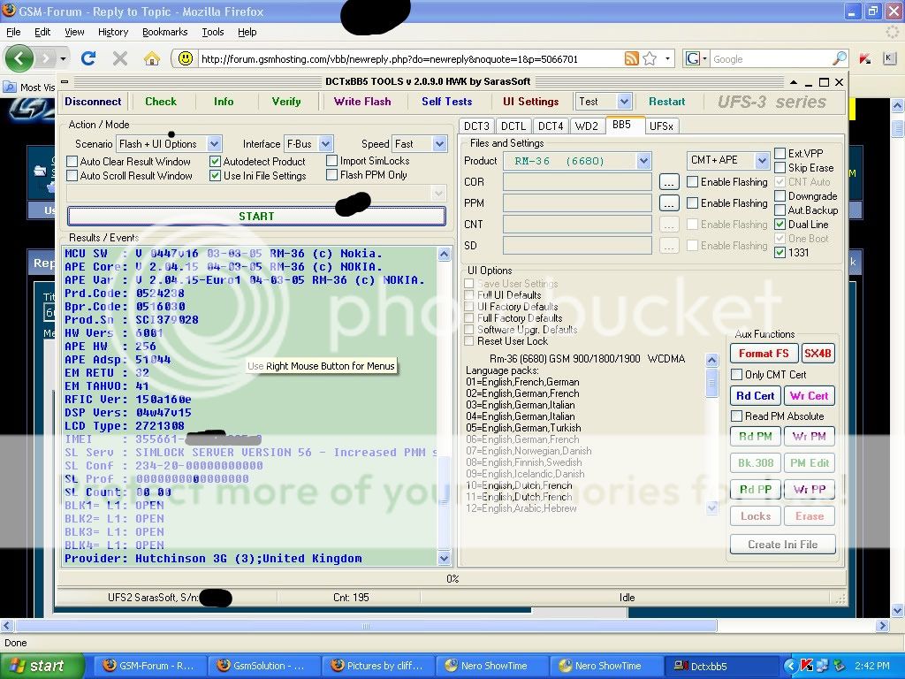Click the Kaspersky tray icon
Viewport: 905px width, 679px height.
point(806,666)
